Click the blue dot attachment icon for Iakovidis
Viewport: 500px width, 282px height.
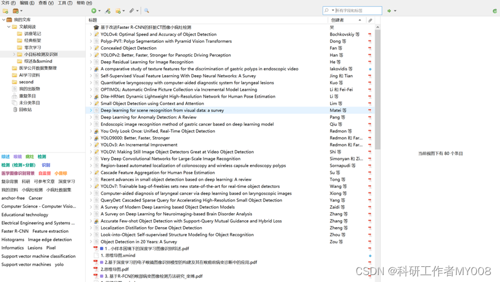[x=370, y=69]
